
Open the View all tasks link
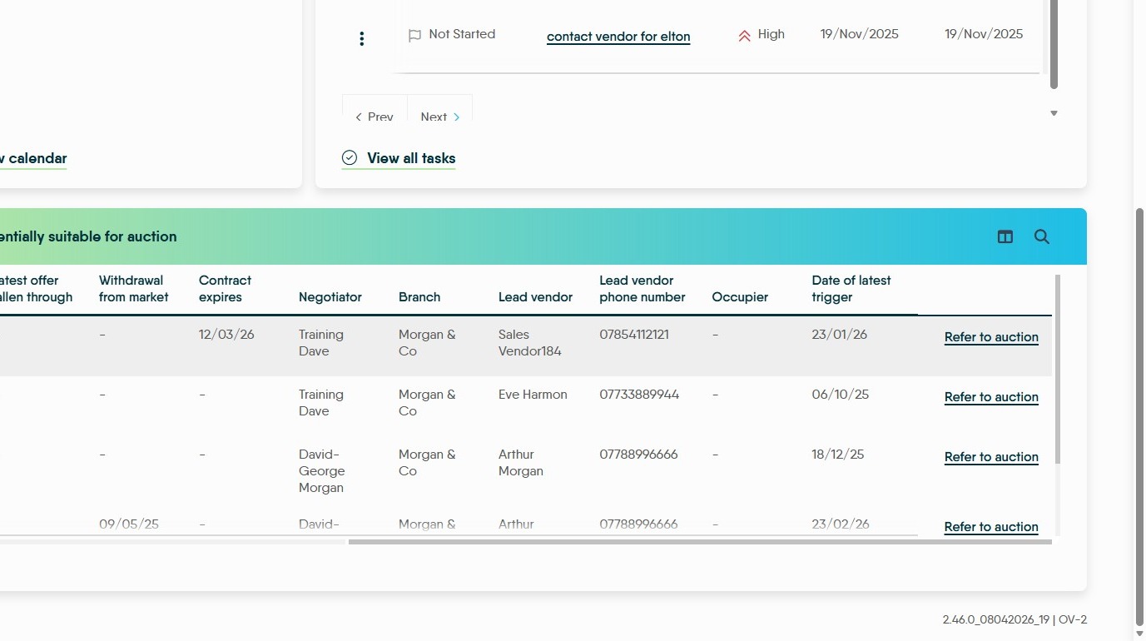(411, 158)
